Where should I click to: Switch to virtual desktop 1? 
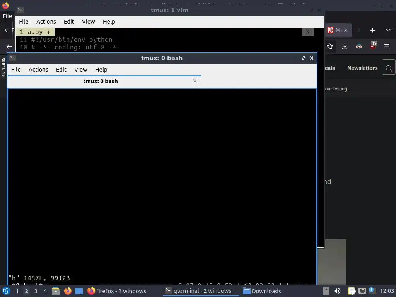tap(17, 291)
